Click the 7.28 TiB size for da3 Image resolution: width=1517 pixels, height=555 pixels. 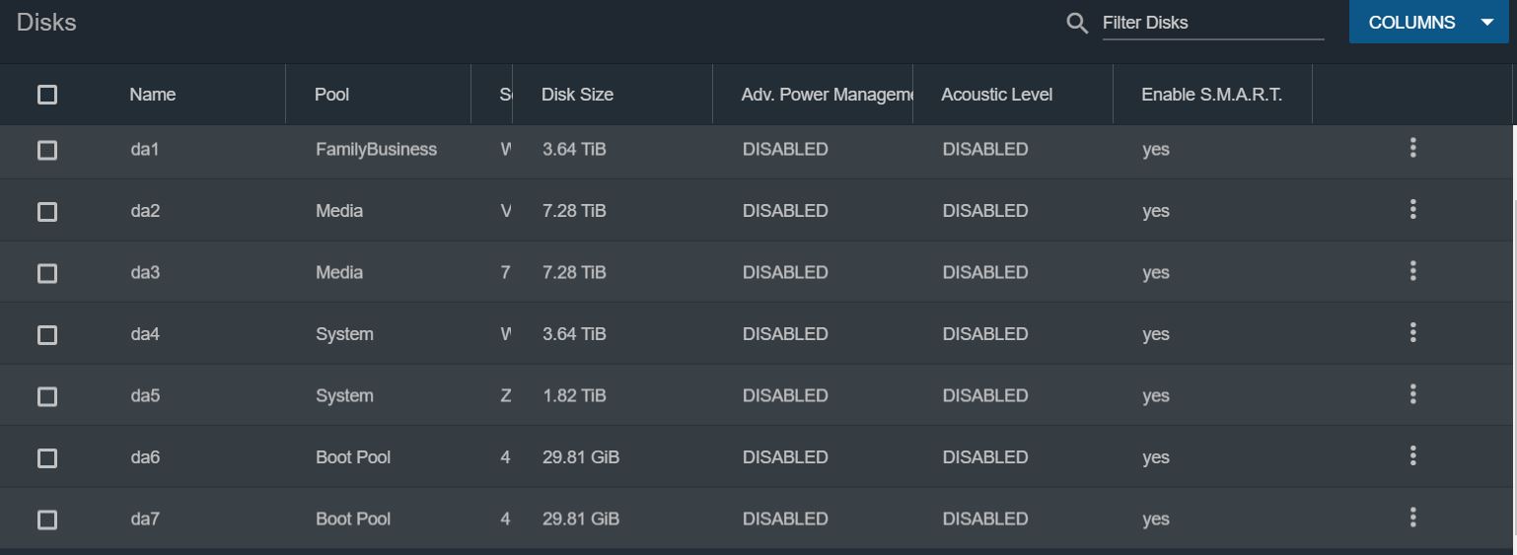point(574,272)
